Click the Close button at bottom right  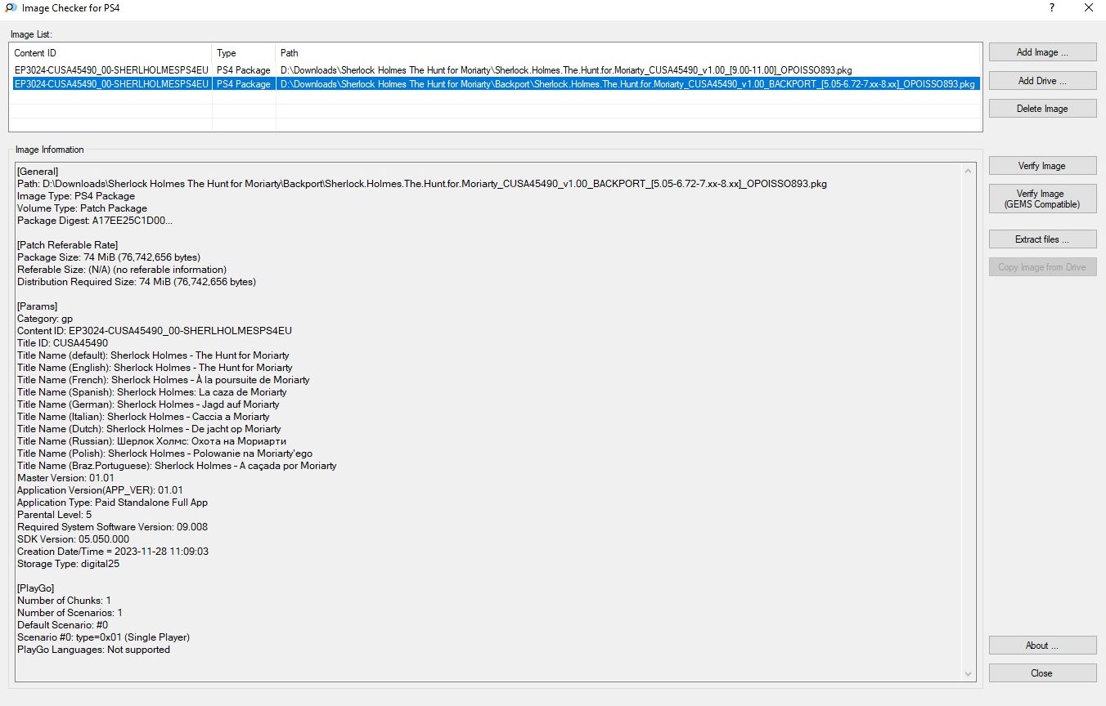1042,673
